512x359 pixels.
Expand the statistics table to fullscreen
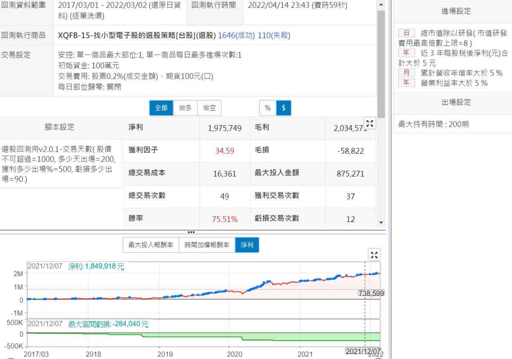pos(370,123)
